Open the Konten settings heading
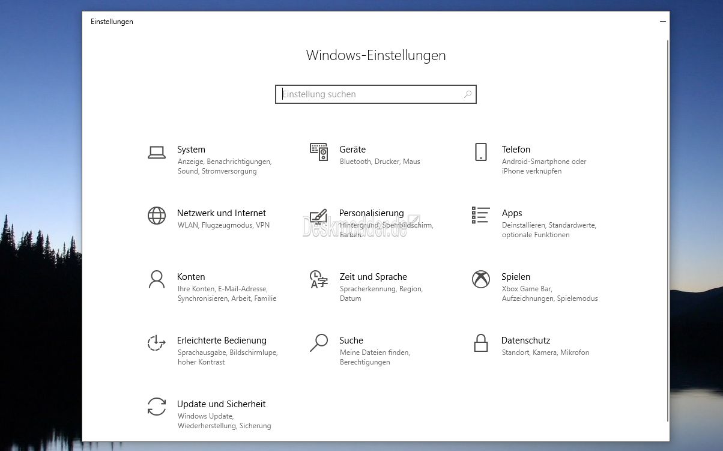 click(x=191, y=277)
